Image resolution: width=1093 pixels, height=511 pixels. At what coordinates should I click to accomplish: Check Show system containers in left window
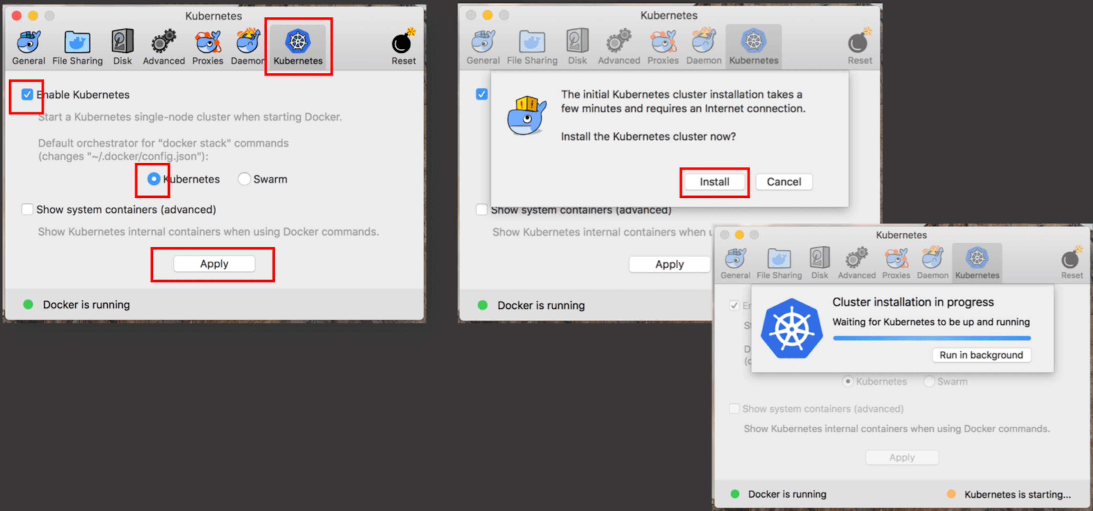(27, 209)
